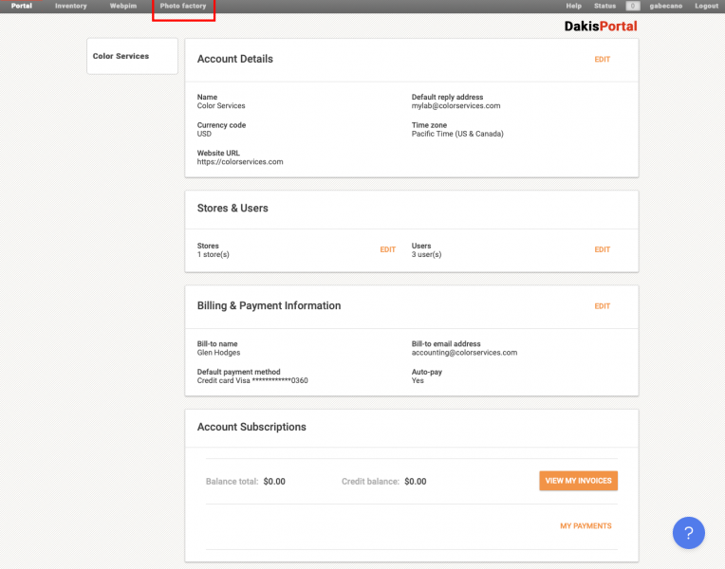This screenshot has height=569, width=725.
Task: Switch to the Inventory tab
Action: (x=71, y=7)
